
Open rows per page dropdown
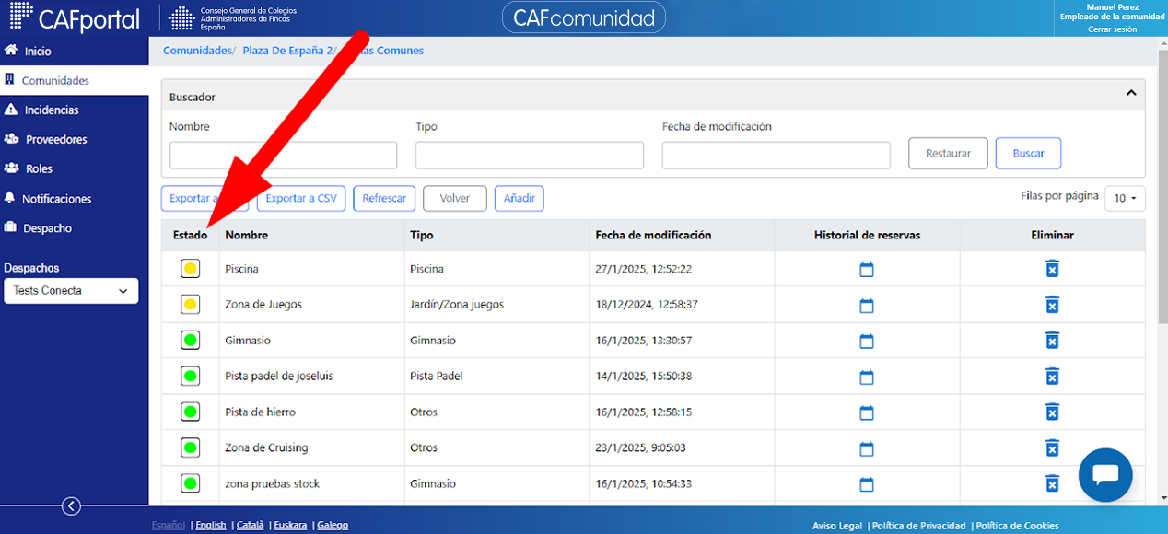click(1125, 198)
